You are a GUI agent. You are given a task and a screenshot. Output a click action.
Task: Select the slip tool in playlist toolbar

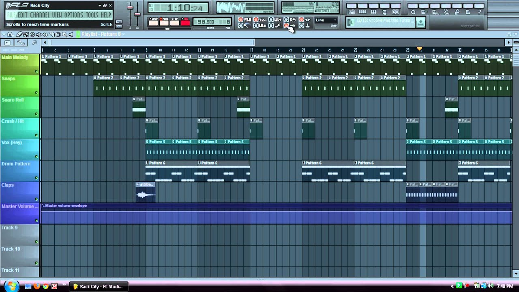click(45, 34)
